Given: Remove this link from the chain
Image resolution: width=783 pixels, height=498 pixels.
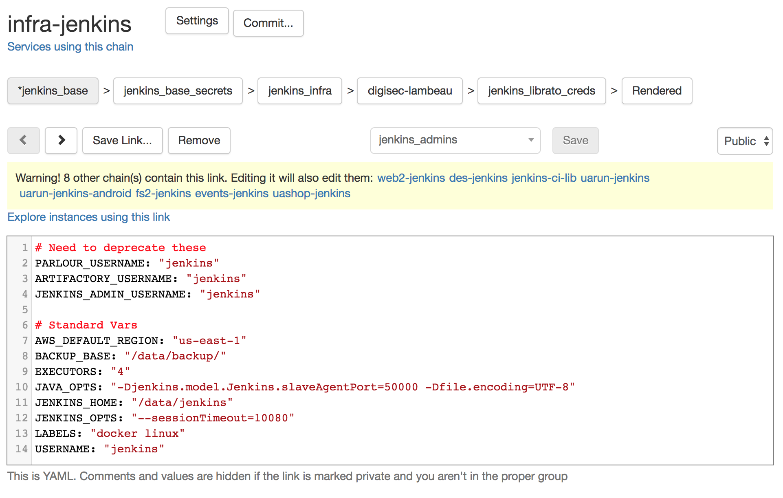Looking at the screenshot, I should click(199, 141).
